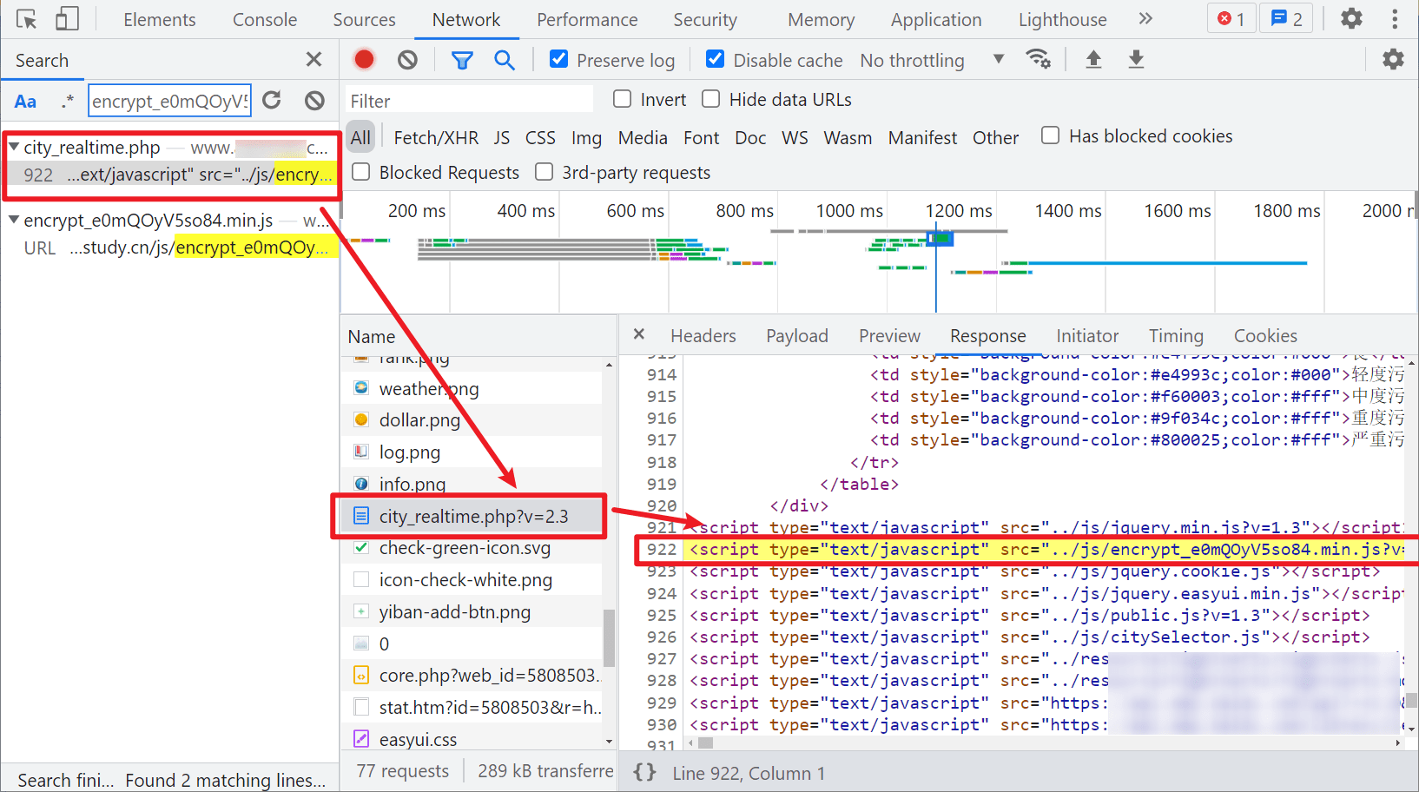Open the three-dot customize DevTools menu
1419x792 pixels.
pos(1395,19)
